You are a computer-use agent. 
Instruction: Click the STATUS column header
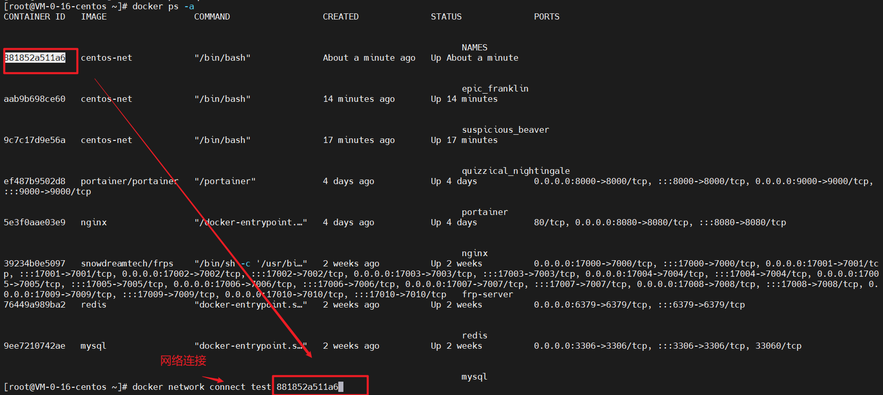coord(446,16)
